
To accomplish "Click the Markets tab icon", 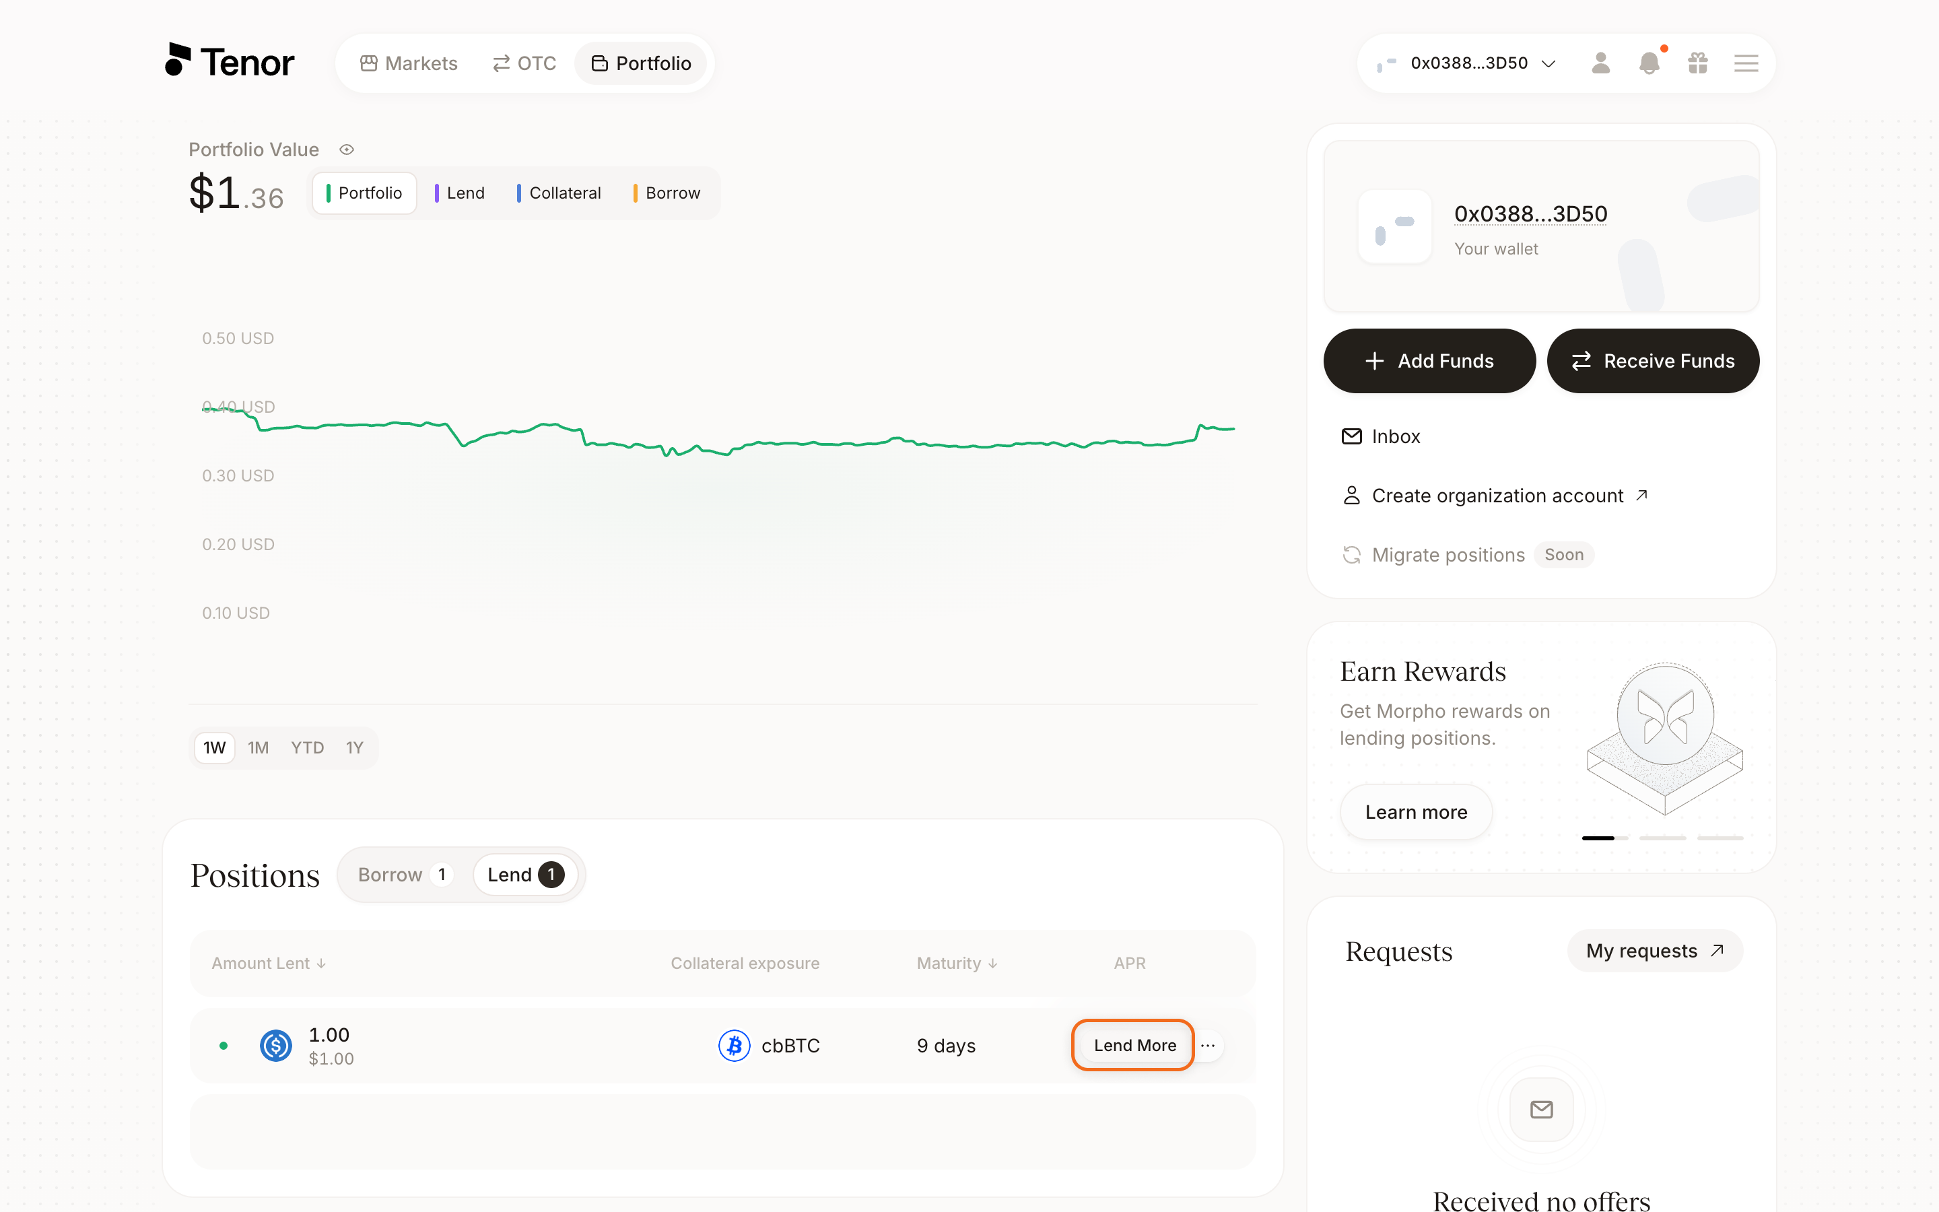I will pos(368,63).
